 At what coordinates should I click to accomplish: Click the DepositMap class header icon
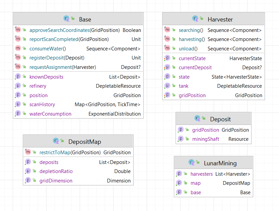point(56,141)
